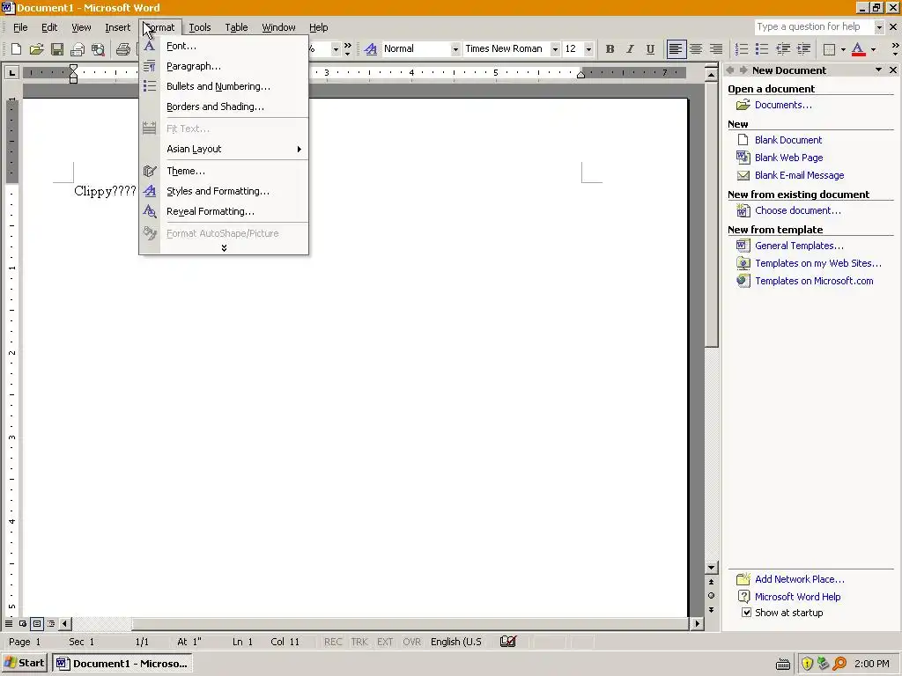
Task: Create a Blank Document from task pane
Action: point(788,140)
